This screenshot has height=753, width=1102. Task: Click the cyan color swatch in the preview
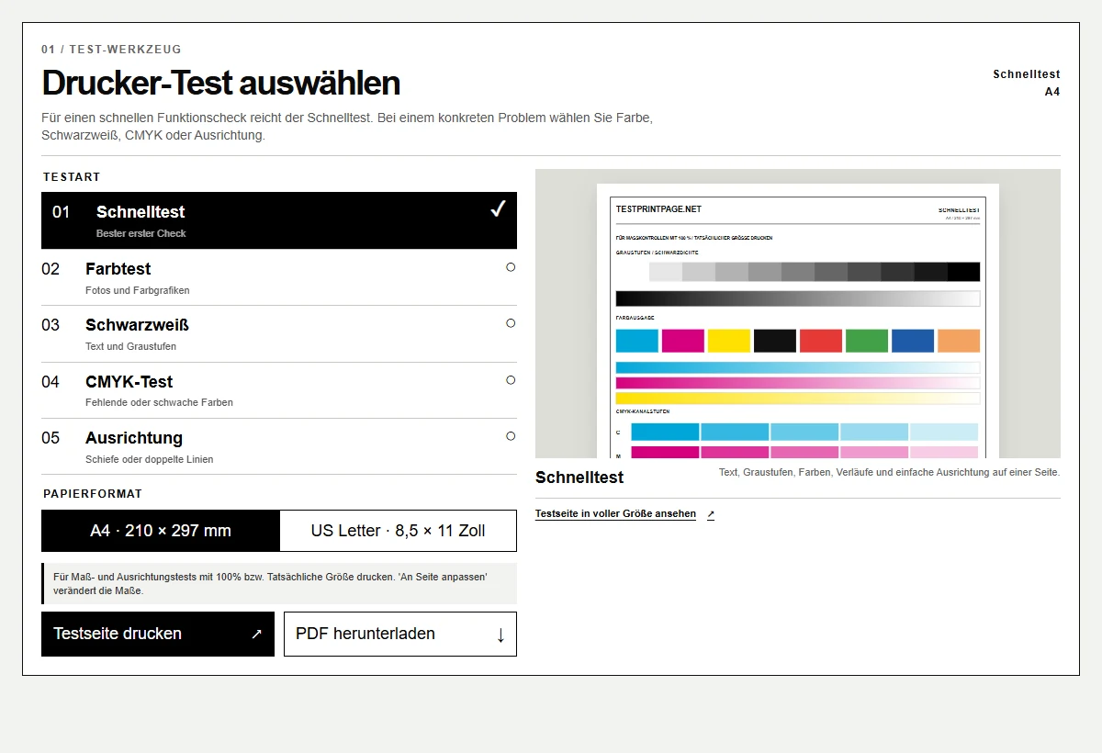pos(637,341)
